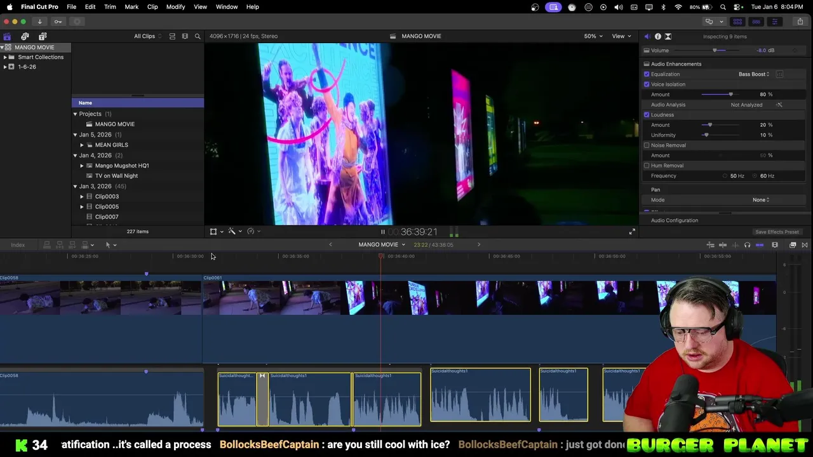This screenshot has height=457, width=813.
Task: Expand the Mango Mugshot HQ1 clip
Action: pyautogui.click(x=81, y=166)
